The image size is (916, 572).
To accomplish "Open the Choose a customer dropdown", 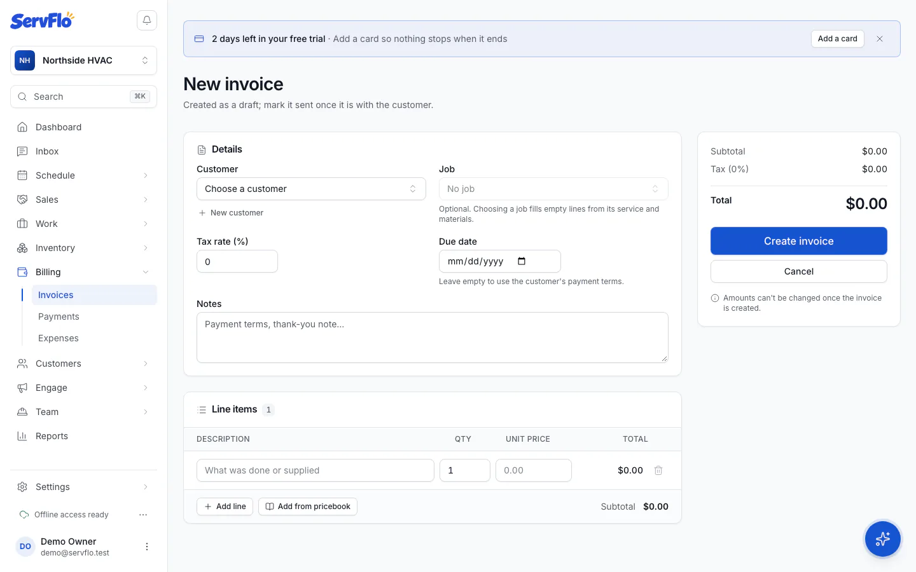I will point(311,189).
